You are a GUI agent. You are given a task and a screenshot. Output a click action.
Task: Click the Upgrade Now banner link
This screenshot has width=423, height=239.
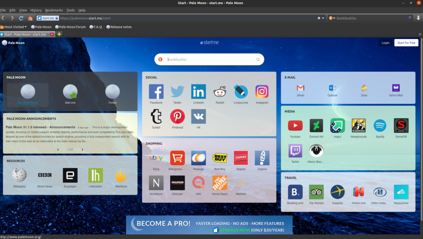click(x=234, y=230)
